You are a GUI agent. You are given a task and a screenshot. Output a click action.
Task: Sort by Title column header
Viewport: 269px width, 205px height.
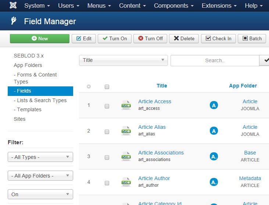click(x=162, y=86)
